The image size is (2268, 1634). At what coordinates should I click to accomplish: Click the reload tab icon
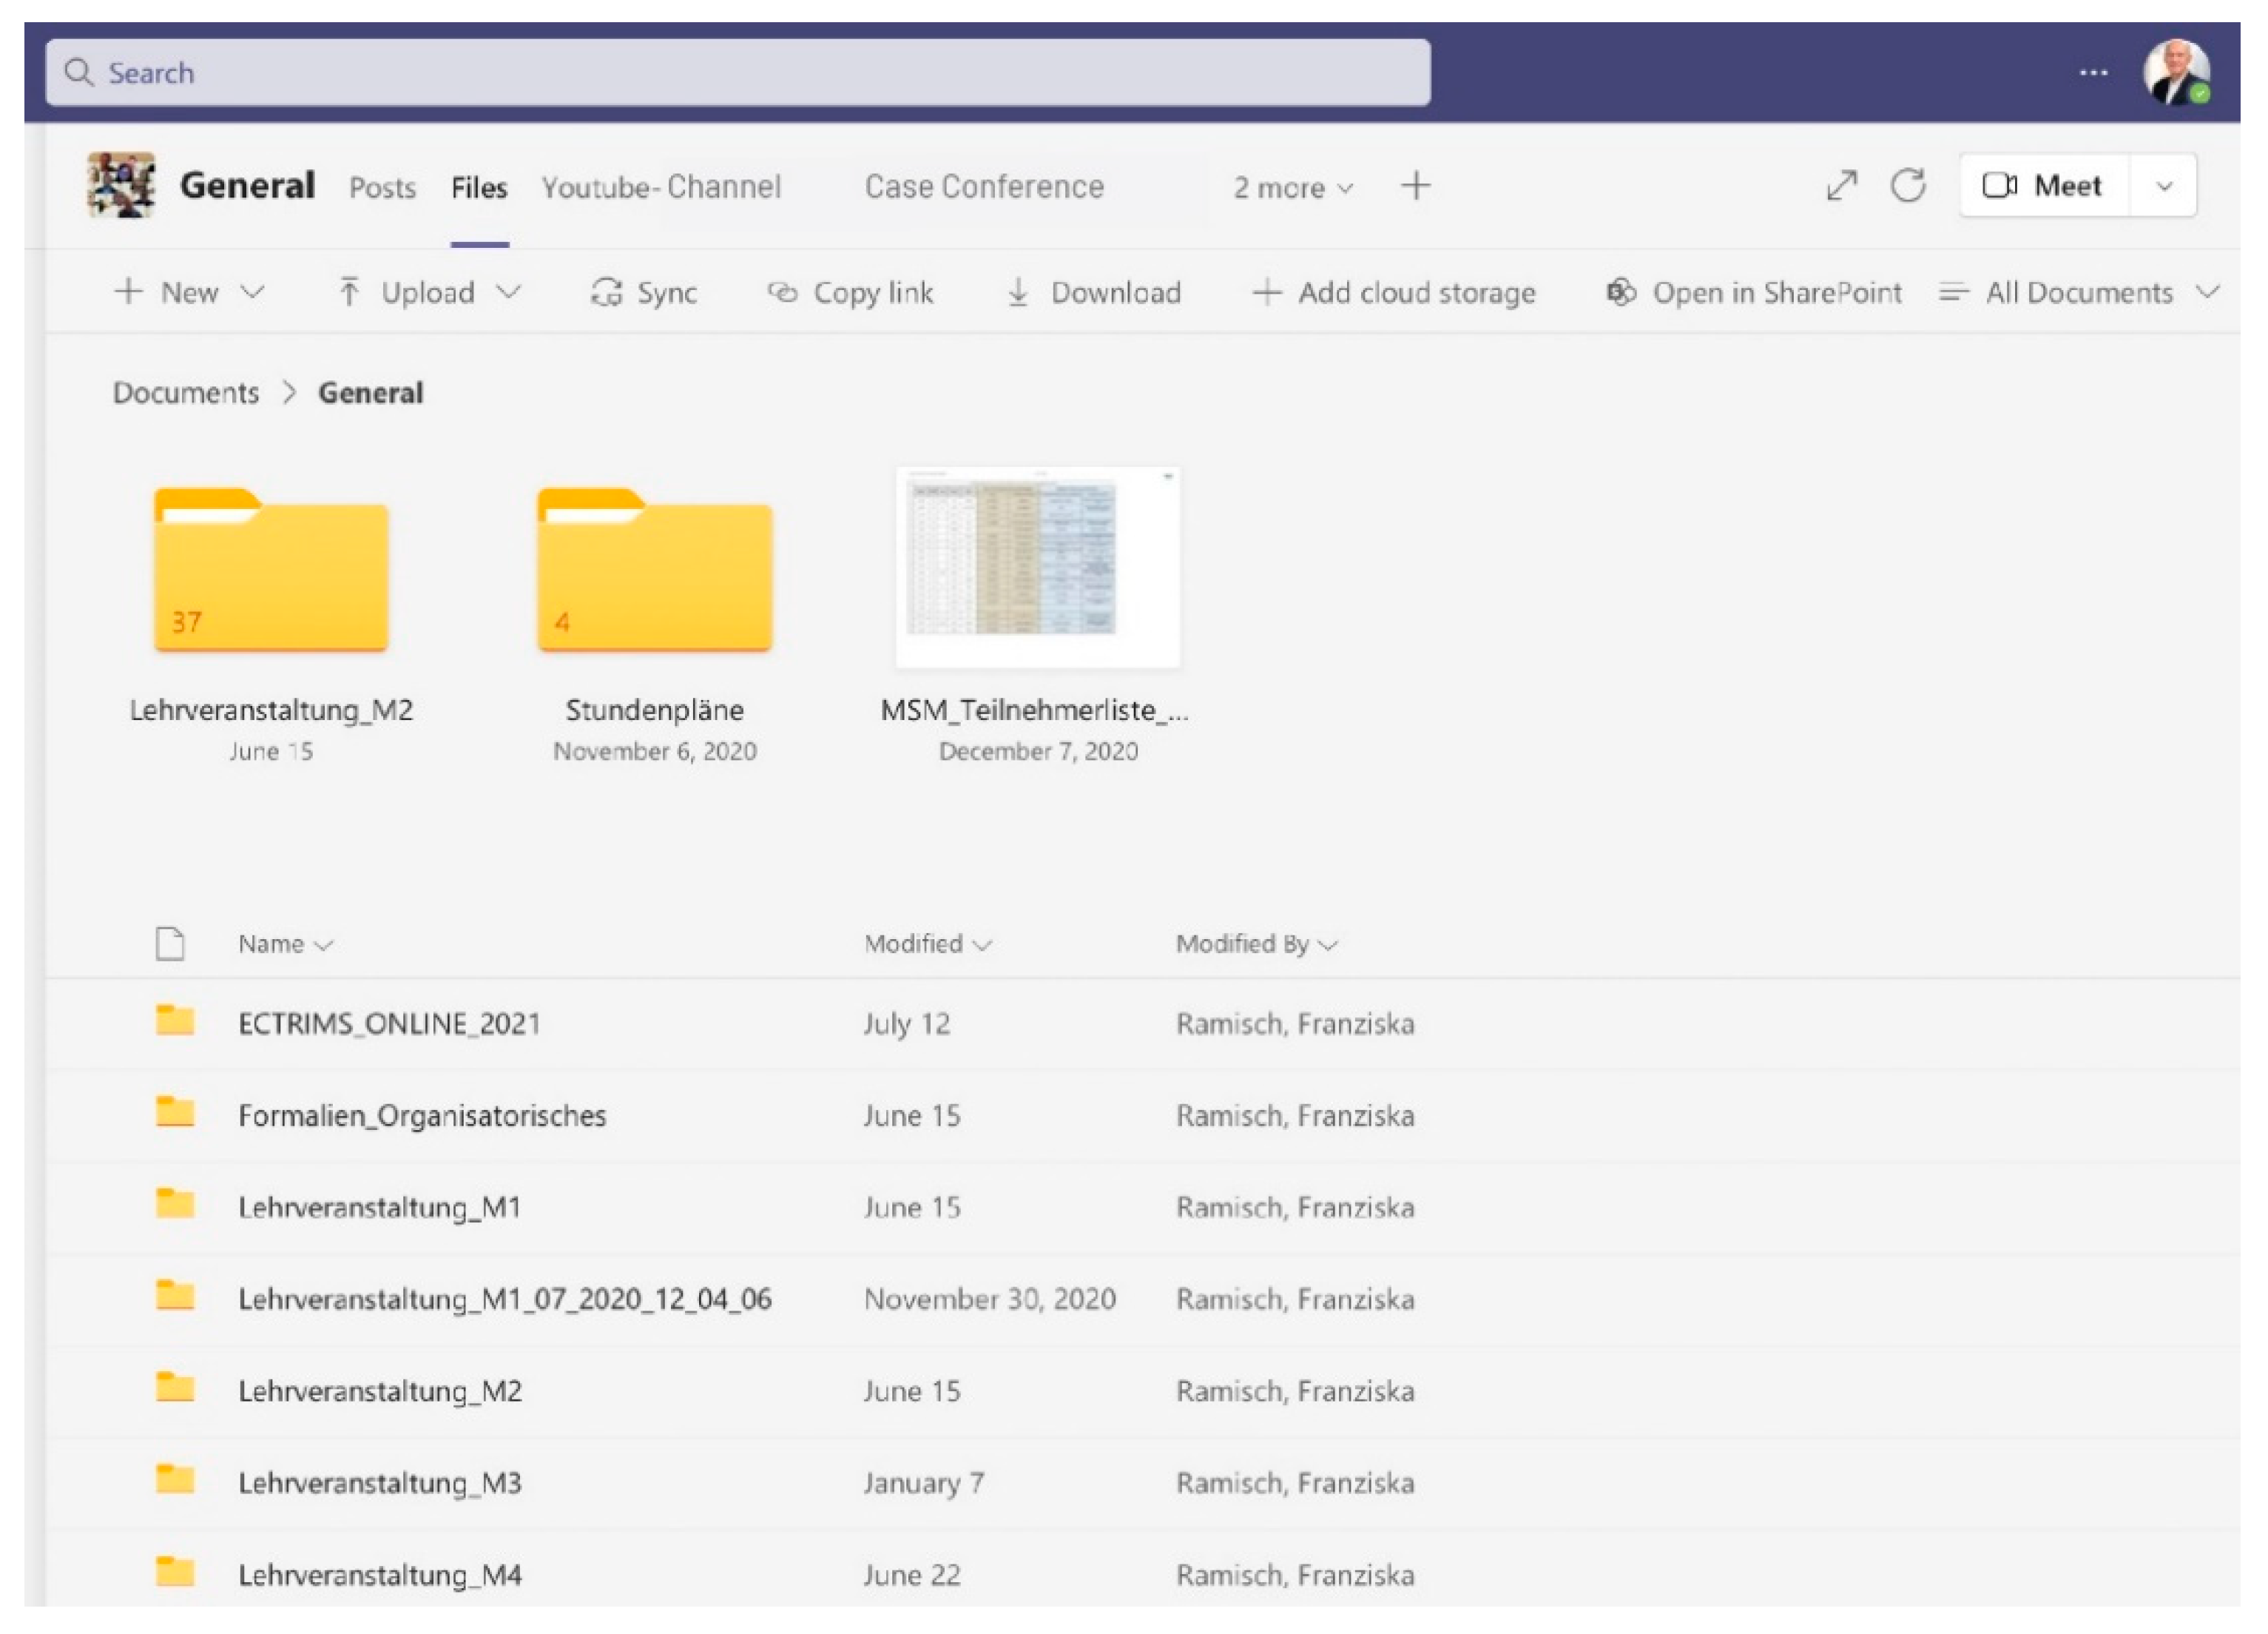1907,185
